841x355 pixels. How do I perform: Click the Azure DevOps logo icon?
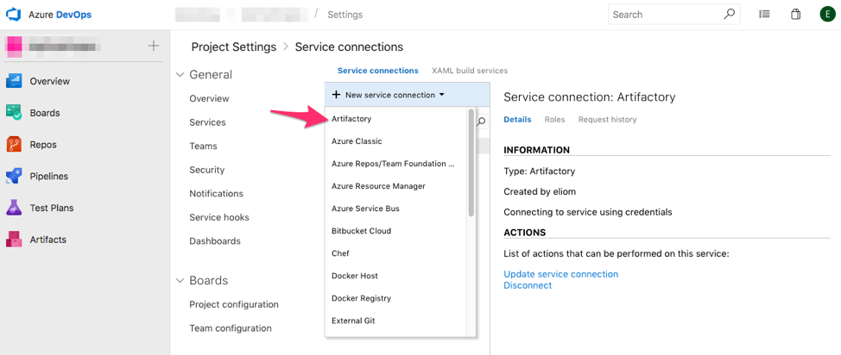14,15
